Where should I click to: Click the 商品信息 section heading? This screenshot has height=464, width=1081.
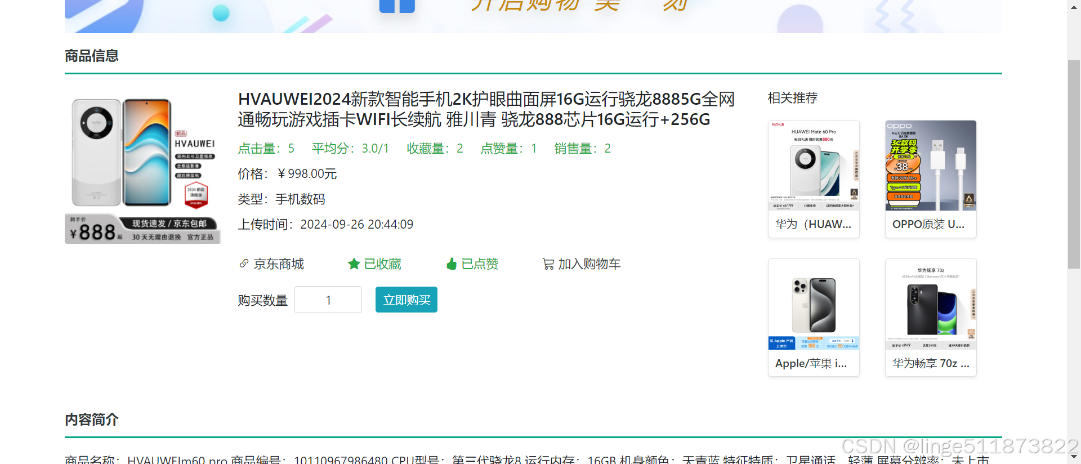(x=92, y=56)
